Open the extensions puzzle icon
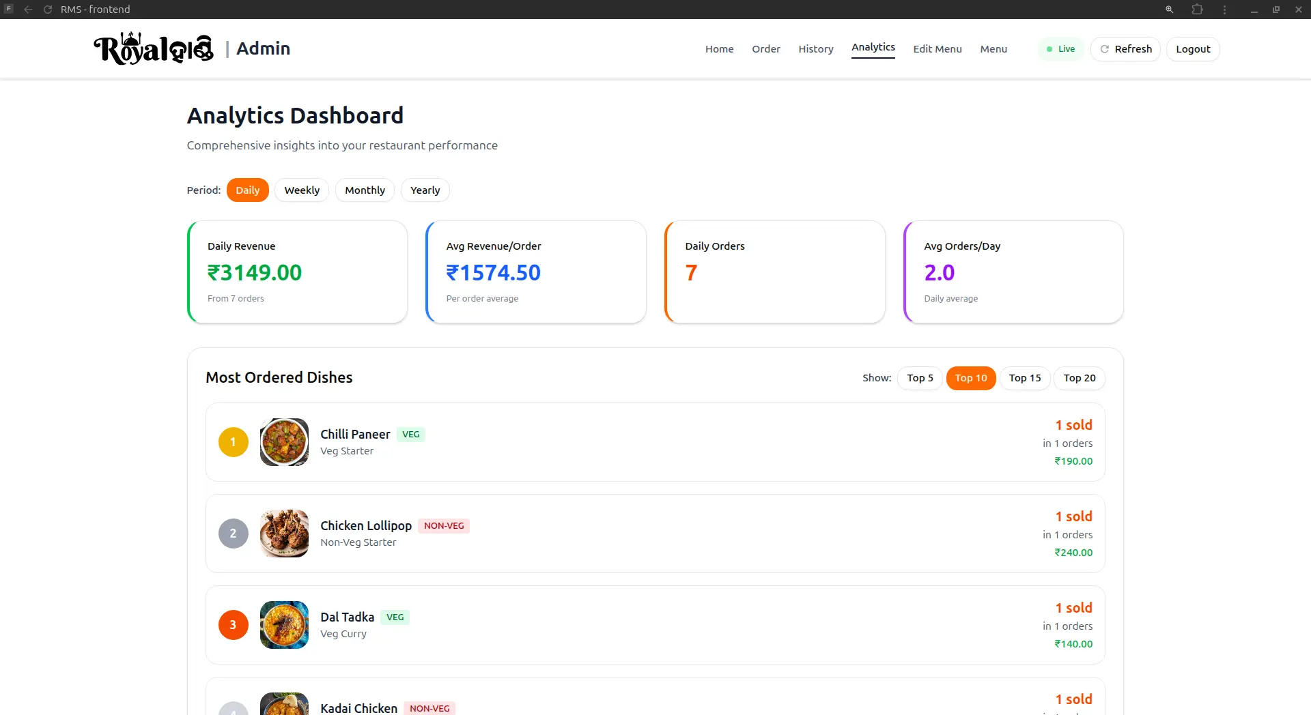Viewport: 1311px width, 715px height. click(x=1197, y=10)
